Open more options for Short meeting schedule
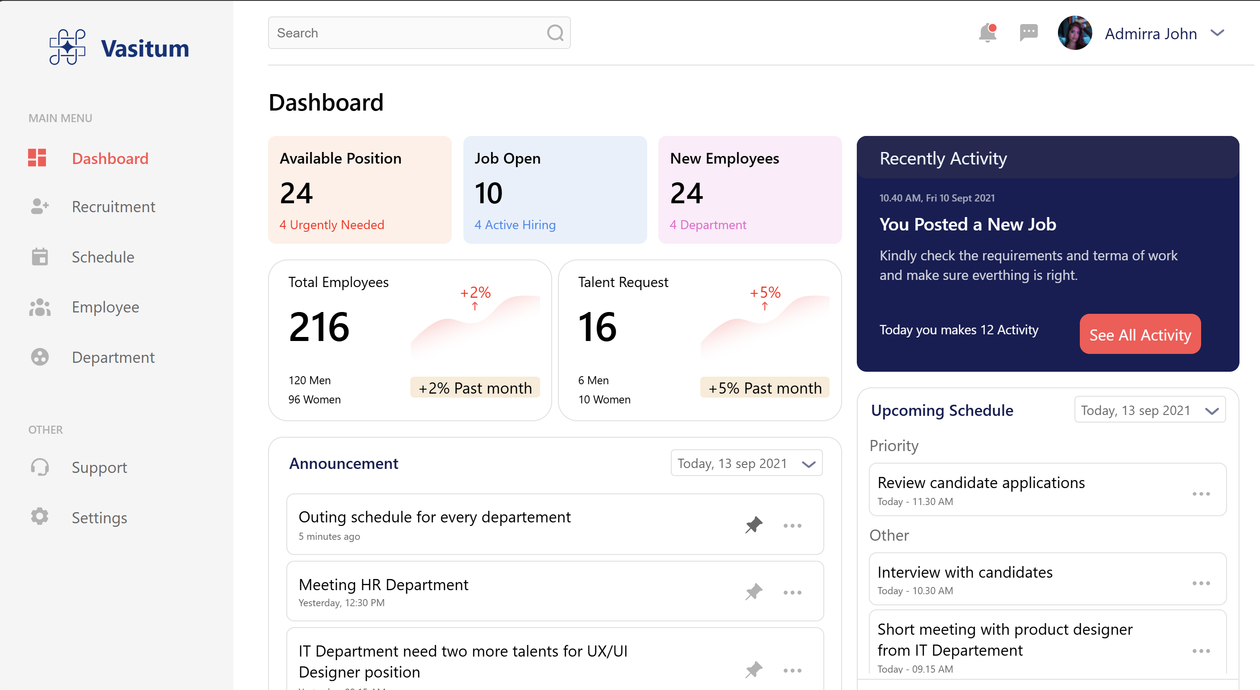This screenshot has width=1260, height=690. tap(1201, 651)
